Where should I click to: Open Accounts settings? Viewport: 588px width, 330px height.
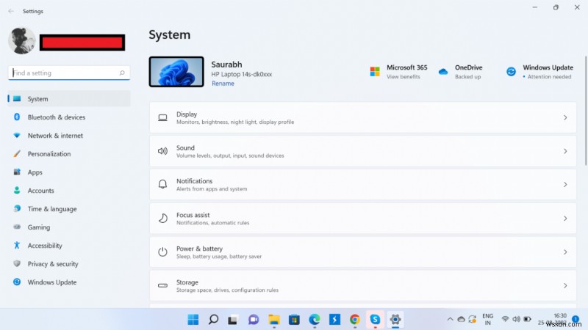click(x=69, y=191)
